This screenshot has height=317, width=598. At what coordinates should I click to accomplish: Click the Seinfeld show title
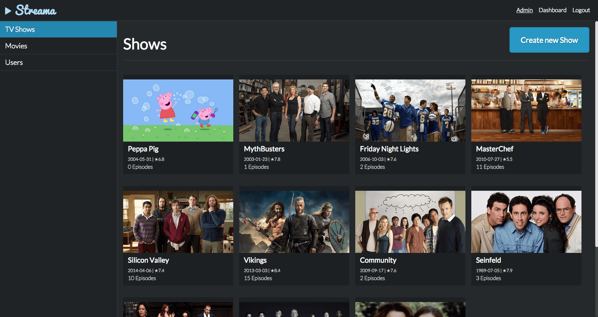pos(488,260)
